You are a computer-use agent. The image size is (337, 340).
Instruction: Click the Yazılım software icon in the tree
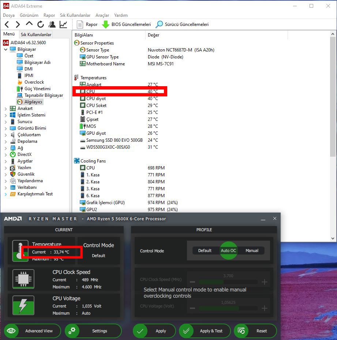[x=13, y=168]
